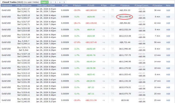Click the Note column header

coord(168,5)
